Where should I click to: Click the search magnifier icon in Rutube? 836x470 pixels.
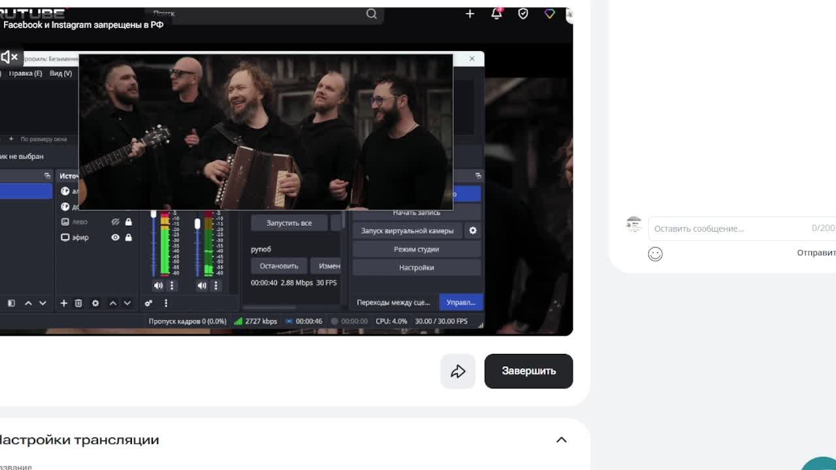(x=372, y=14)
